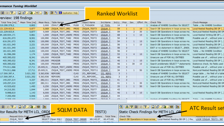Click the Choose Layout icon in worklist toolbar
The height and width of the screenshot is (126, 224).
[38, 13]
